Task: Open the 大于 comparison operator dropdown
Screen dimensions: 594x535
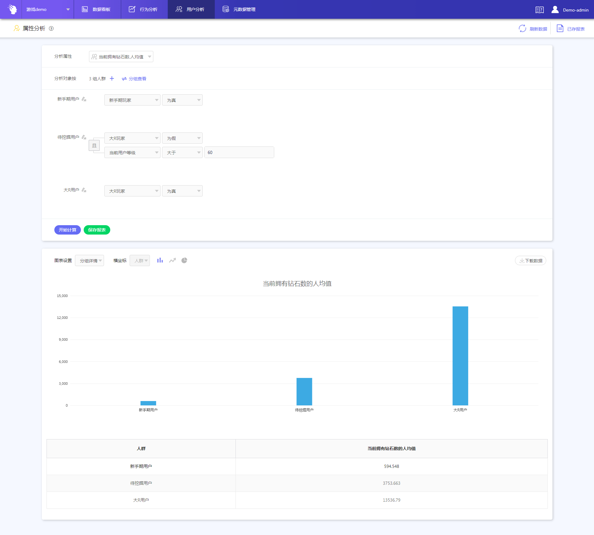Action: click(182, 152)
